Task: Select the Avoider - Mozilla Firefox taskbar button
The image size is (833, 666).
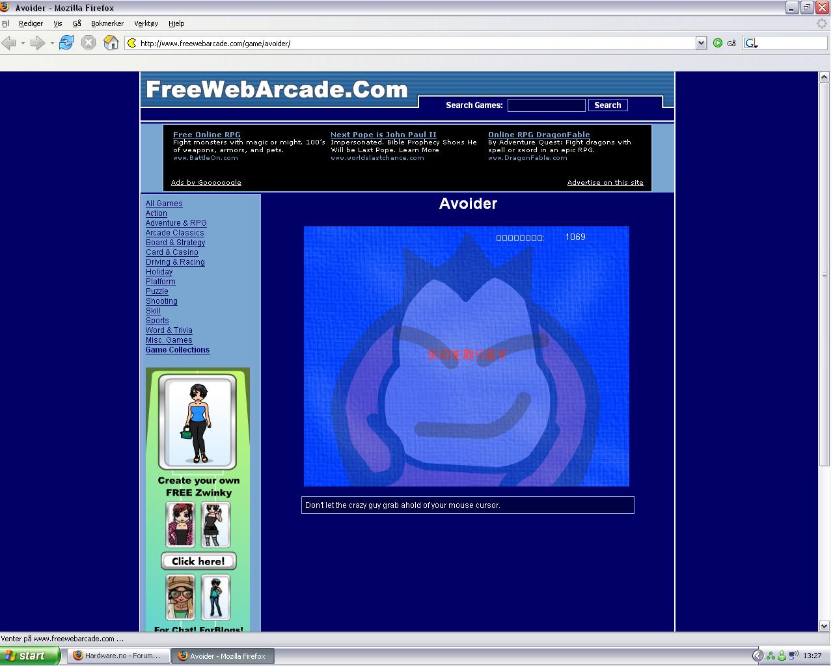Action: [223, 656]
